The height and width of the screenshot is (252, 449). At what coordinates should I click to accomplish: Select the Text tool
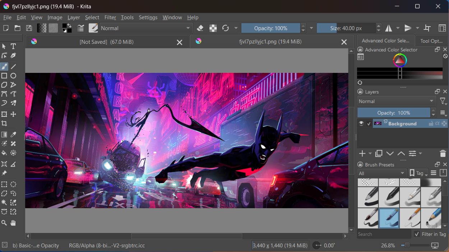coord(13,46)
